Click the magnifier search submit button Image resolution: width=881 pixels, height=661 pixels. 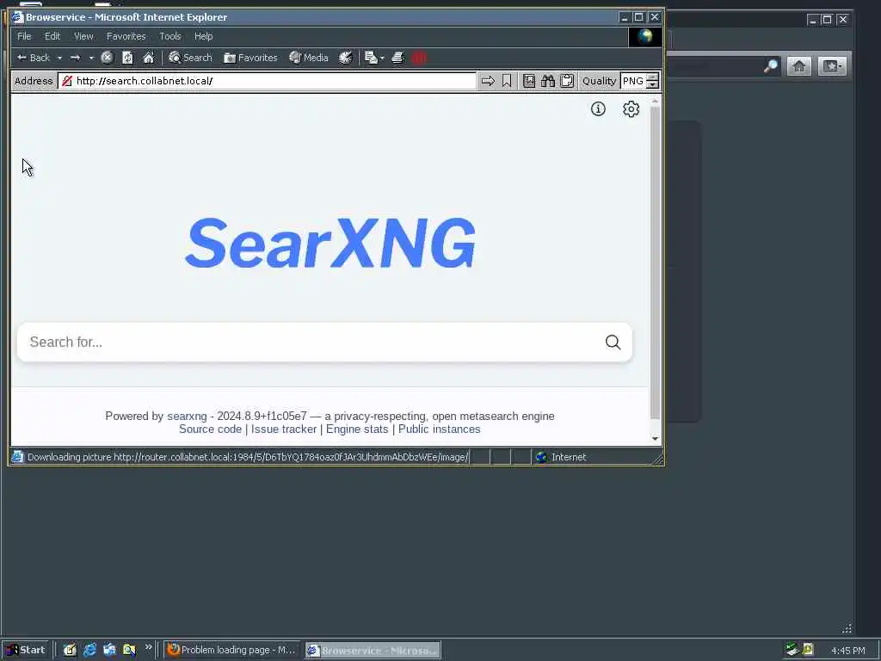(613, 343)
